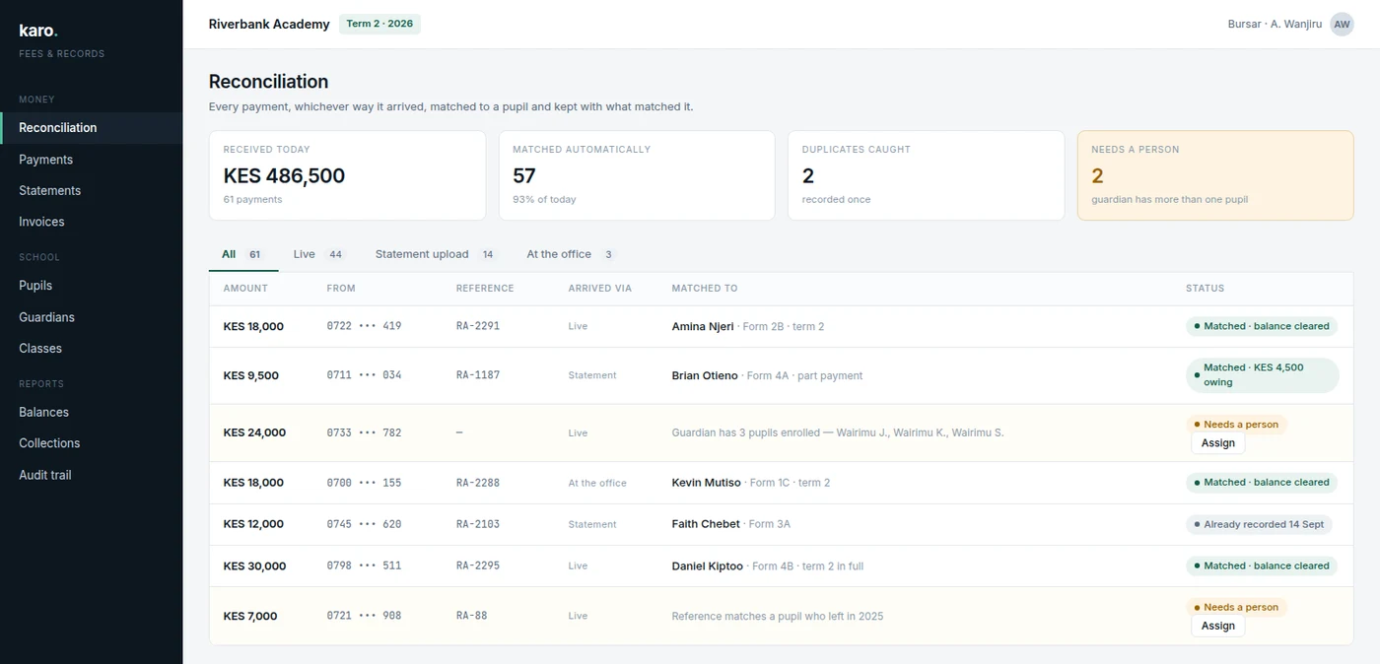The width and height of the screenshot is (1380, 664).
Task: Click the KES 12,000 amount
Action: click(253, 524)
